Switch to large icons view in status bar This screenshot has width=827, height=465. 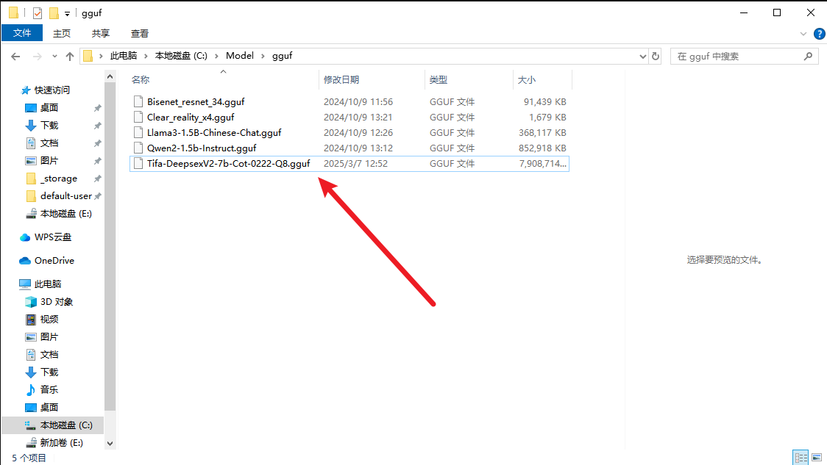tap(817, 458)
